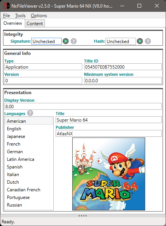Screen dimensions: 166x226
Task: Click the four-dot splitter grip above status bar
Action: (x=83, y=216)
